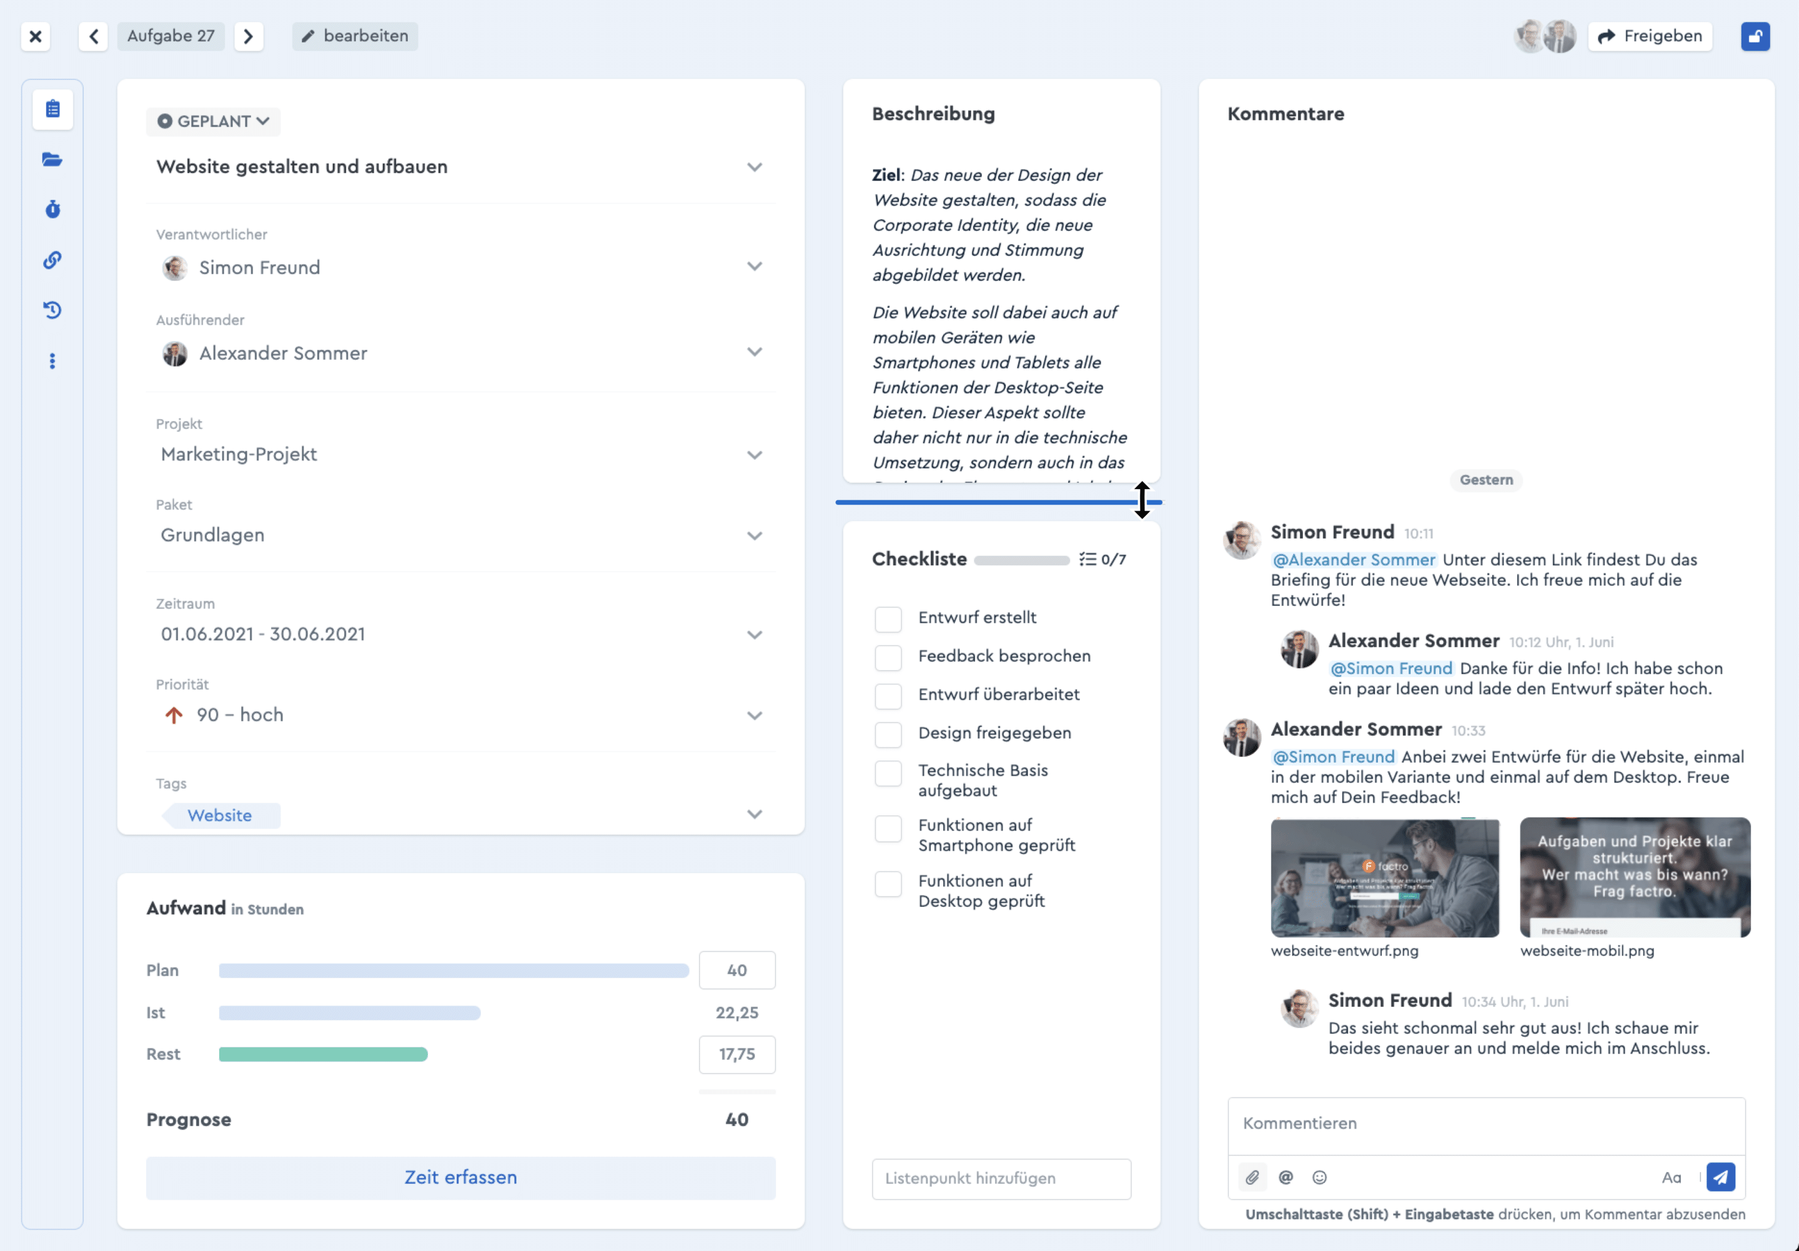
Task: Open the stopwatch time tracking sidebar icon
Action: coord(52,209)
